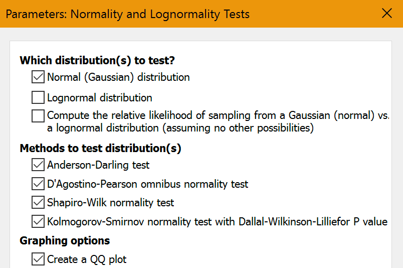Click the 'Which distribution(s) to test?' heading
The image size is (403, 268).
pyautogui.click(x=97, y=61)
